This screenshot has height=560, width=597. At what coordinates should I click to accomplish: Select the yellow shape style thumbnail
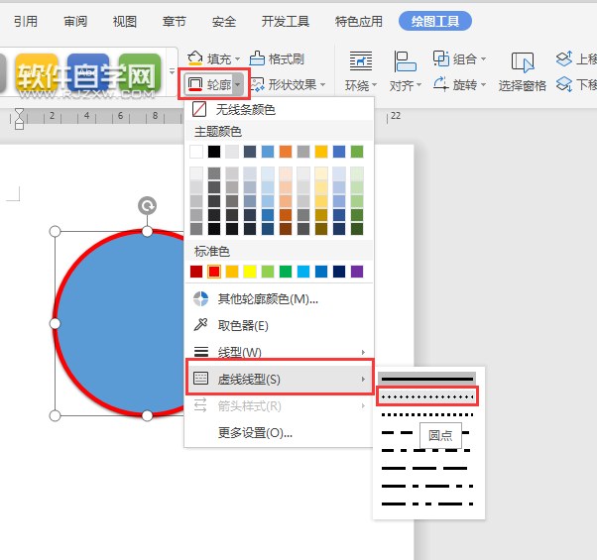tap(37, 72)
